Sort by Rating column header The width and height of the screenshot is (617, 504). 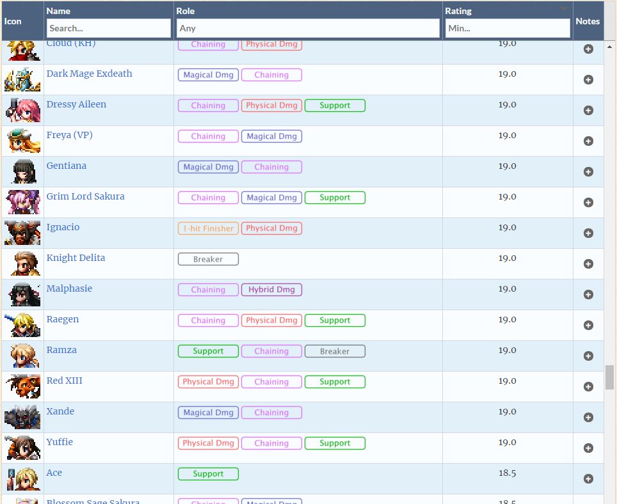[x=458, y=11]
